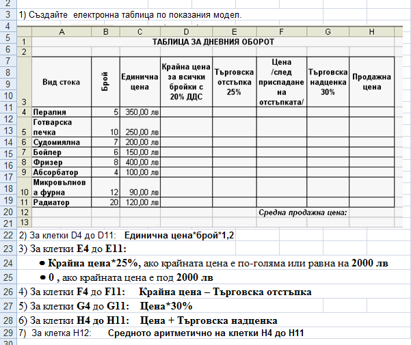Select outer spreadsheet row header 24
Viewport: 411px width, 345px height.
[8, 263]
